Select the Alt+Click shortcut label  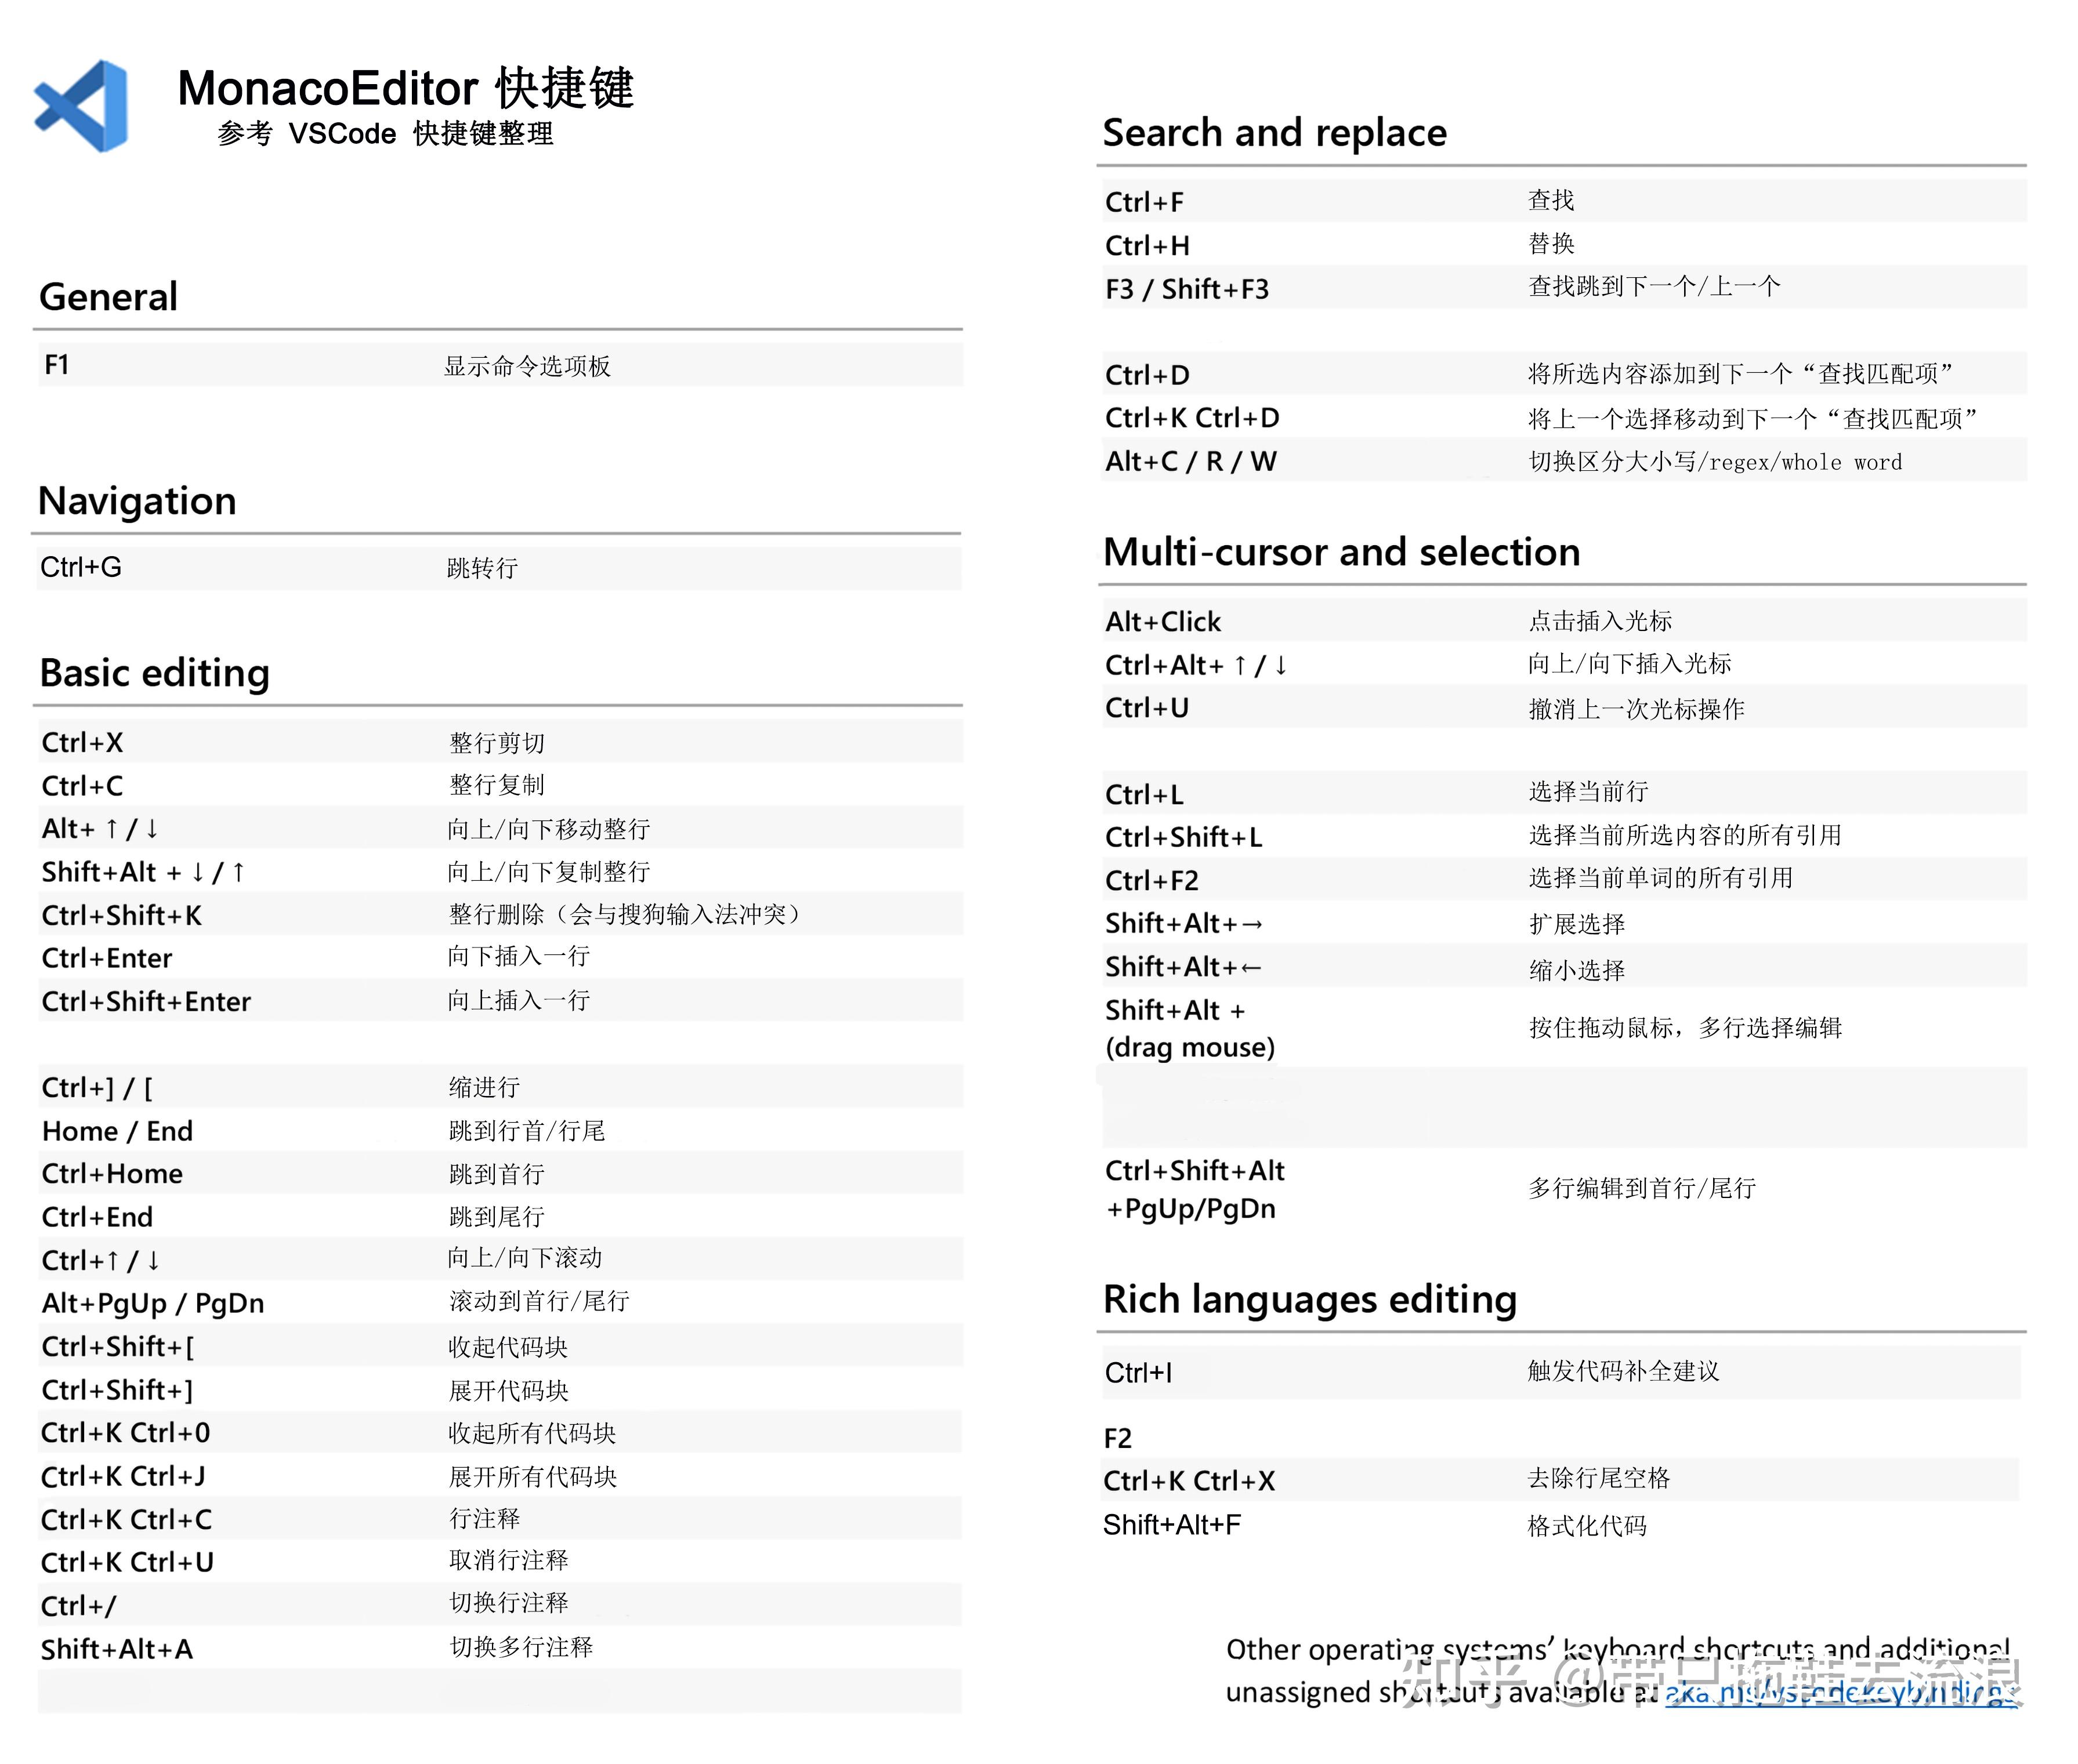1163,622
